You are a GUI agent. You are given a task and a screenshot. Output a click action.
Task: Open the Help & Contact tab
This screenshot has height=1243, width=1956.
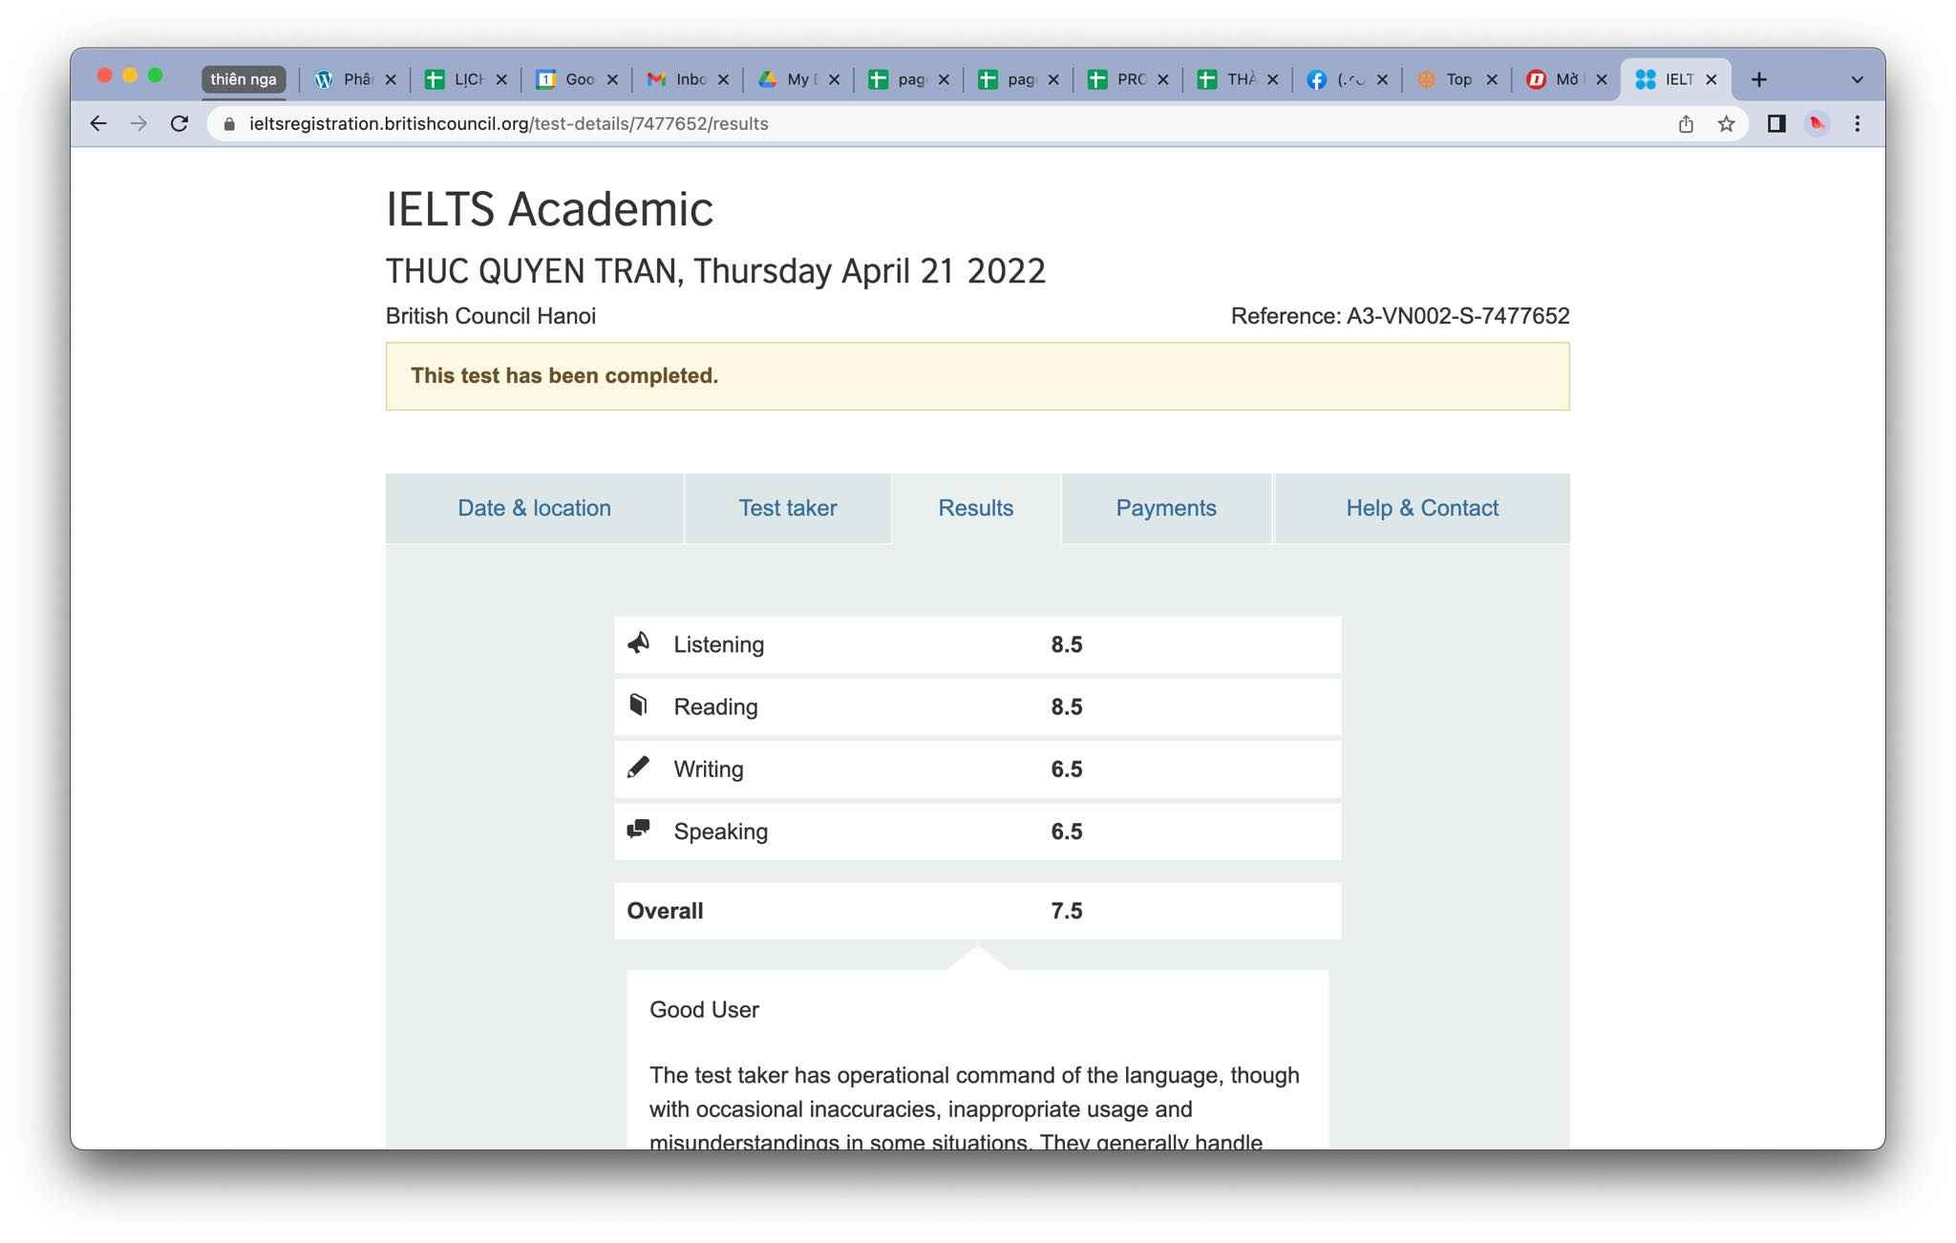[1421, 508]
